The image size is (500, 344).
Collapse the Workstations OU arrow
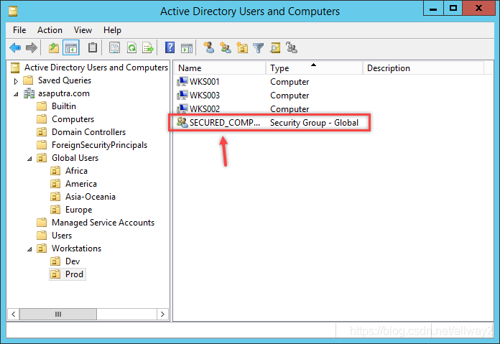(x=29, y=249)
